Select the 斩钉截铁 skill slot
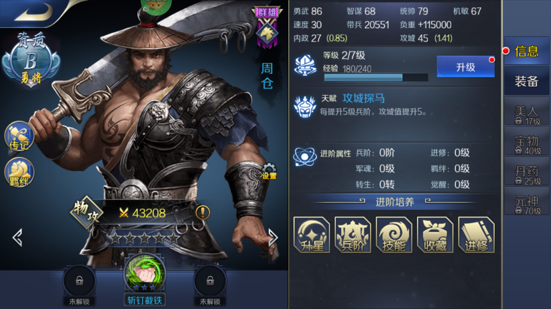551x309 pixels. [144, 280]
